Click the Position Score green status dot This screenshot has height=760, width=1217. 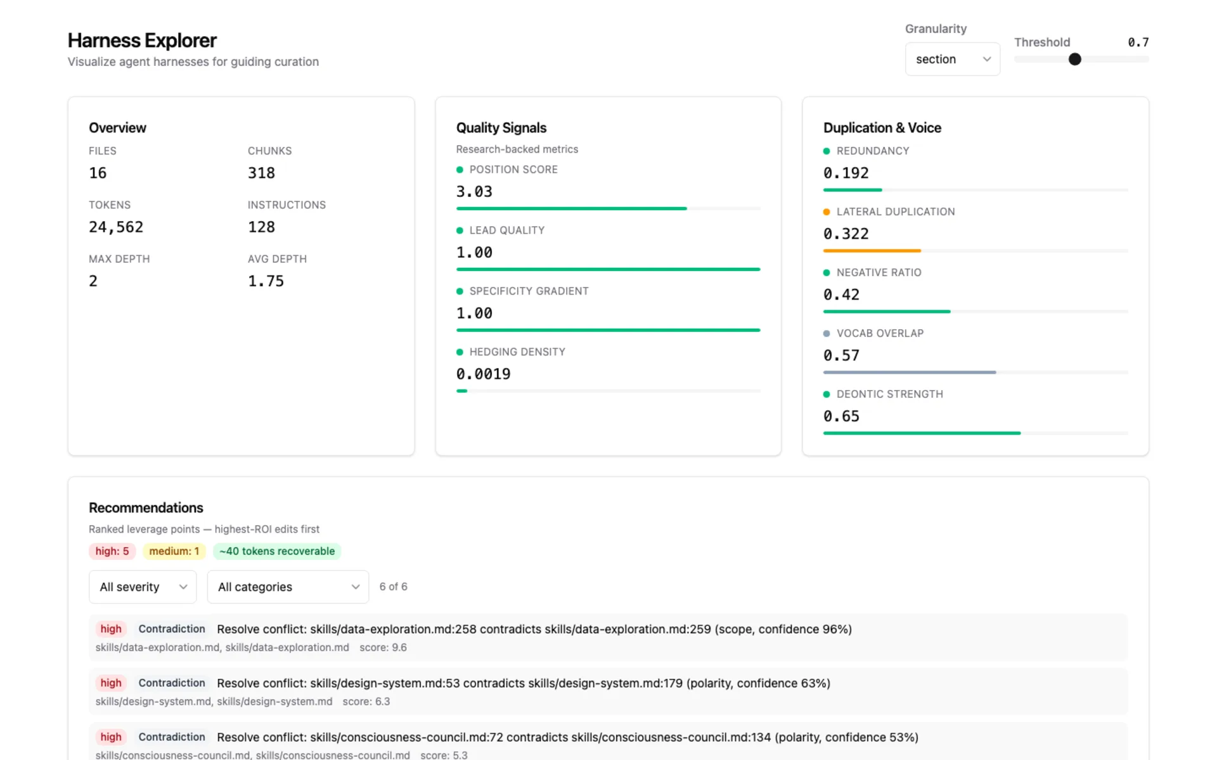click(x=460, y=170)
